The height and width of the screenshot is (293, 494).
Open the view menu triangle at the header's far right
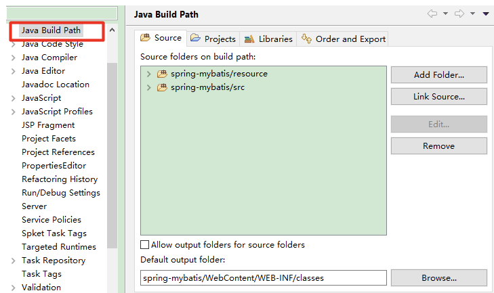pos(486,14)
